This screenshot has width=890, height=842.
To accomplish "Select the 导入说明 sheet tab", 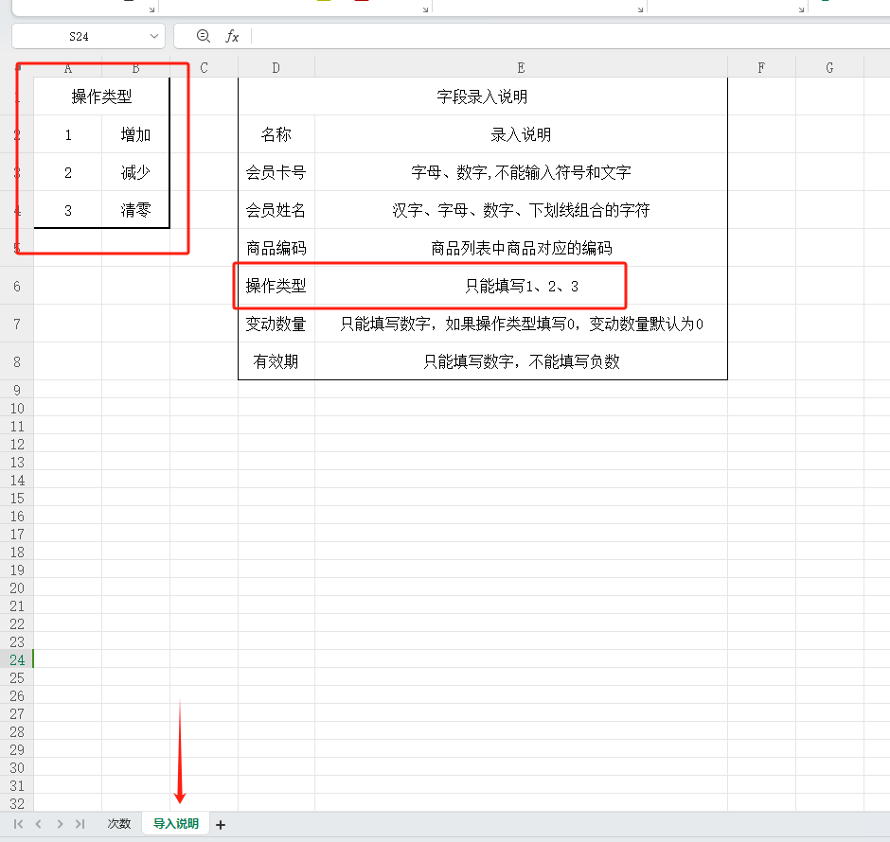I will 174,824.
